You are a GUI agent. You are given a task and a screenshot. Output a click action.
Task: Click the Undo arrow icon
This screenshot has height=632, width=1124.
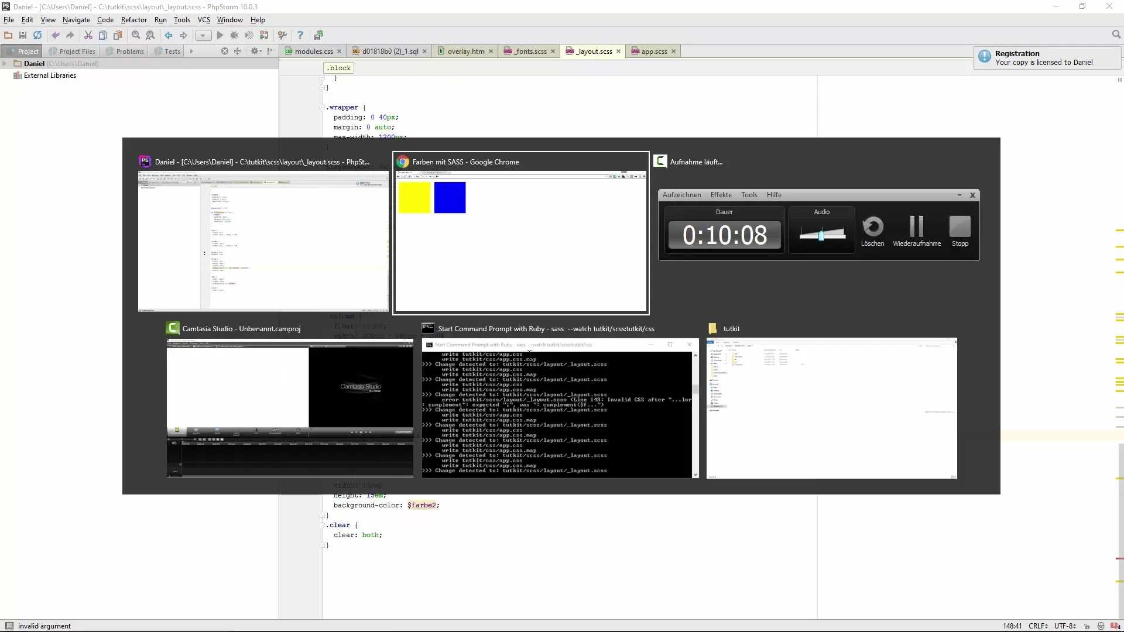point(56,35)
